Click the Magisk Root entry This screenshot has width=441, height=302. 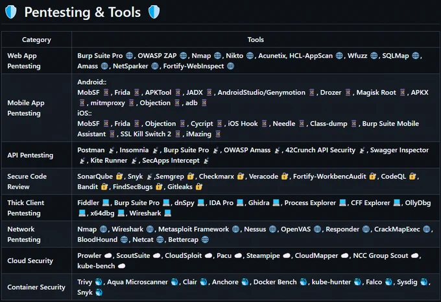pyautogui.click(x=376, y=92)
